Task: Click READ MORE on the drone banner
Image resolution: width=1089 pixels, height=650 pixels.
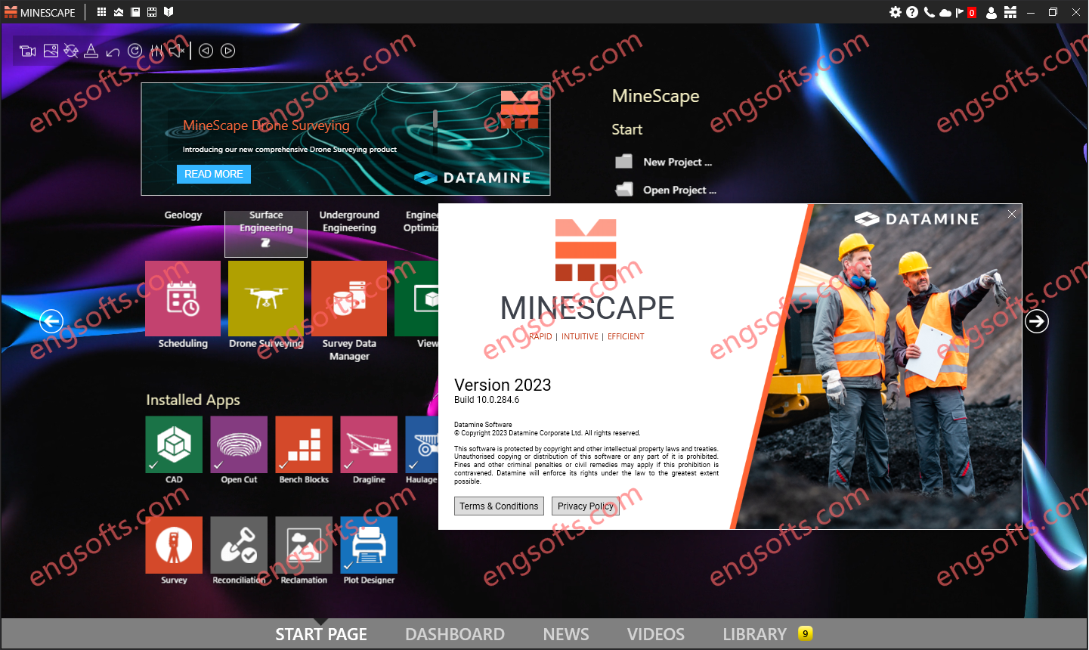Action: 214,174
